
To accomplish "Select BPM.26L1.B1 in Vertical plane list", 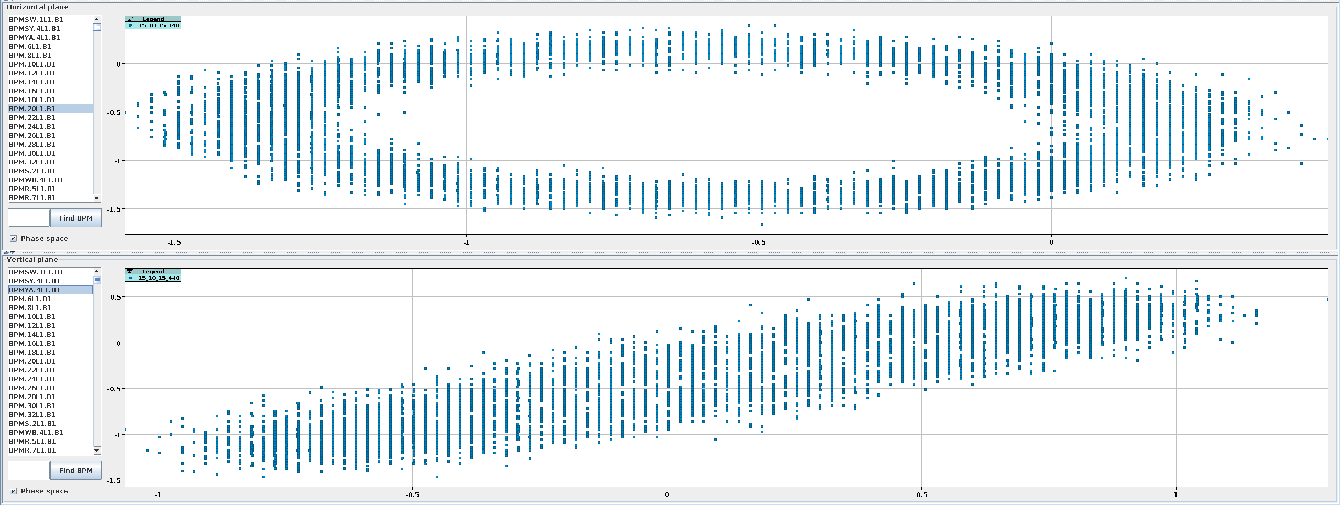I will pyautogui.click(x=50, y=388).
